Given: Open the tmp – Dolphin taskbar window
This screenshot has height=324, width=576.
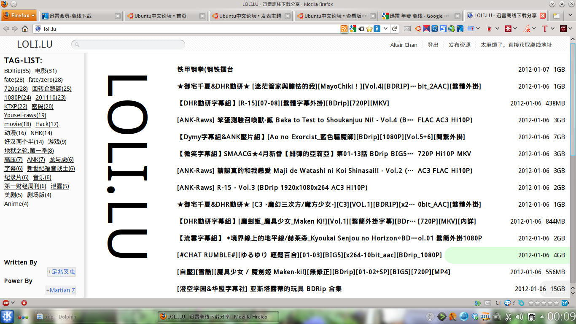Looking at the screenshot, I should (x=95, y=316).
